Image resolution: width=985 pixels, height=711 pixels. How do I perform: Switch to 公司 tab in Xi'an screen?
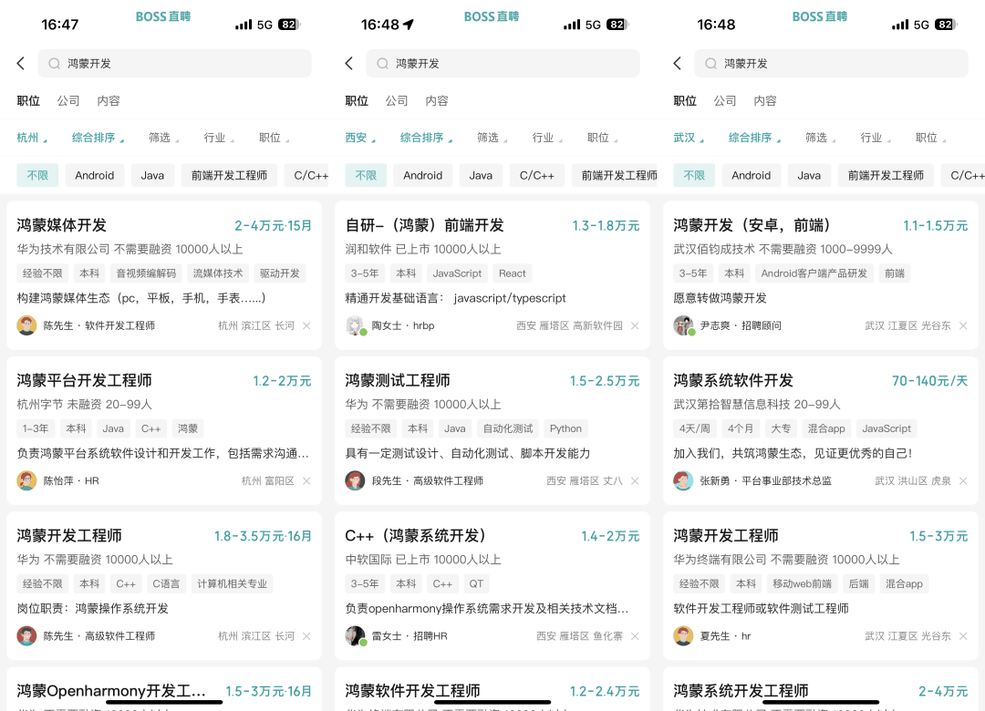coord(397,100)
